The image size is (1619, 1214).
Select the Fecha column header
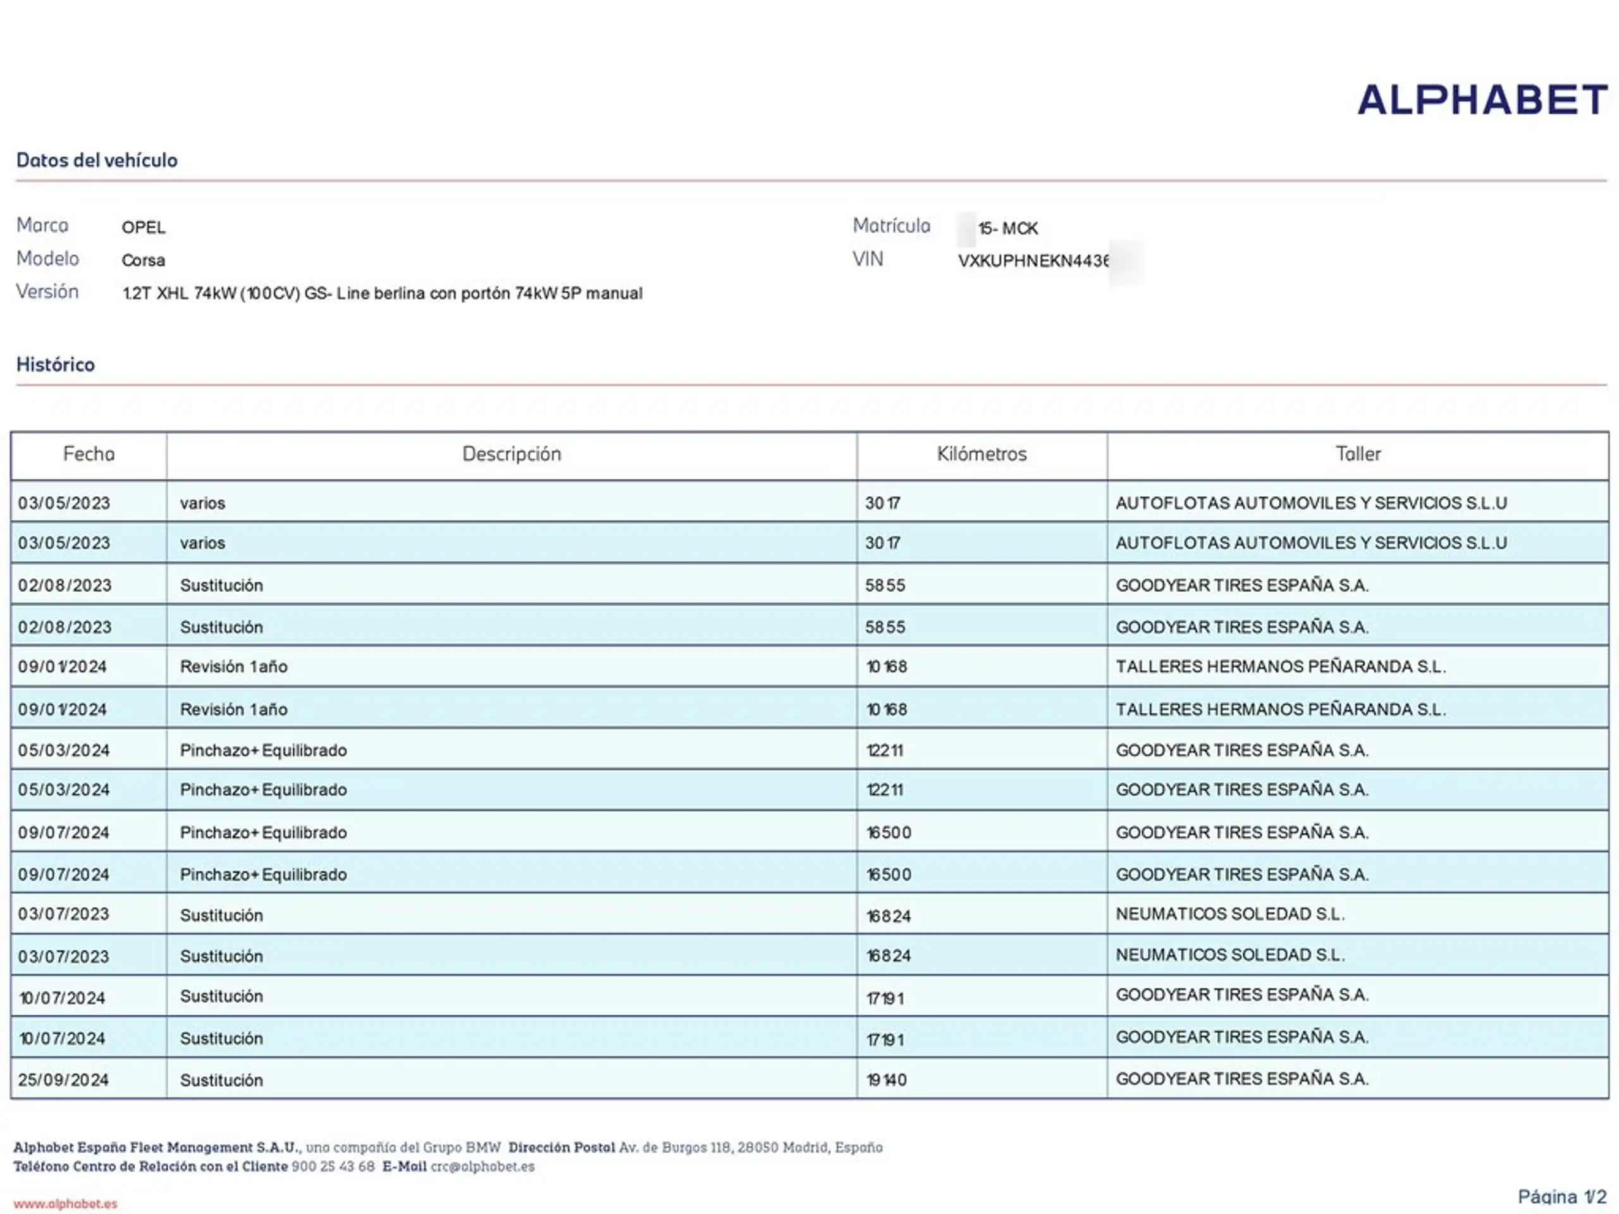[x=89, y=455]
